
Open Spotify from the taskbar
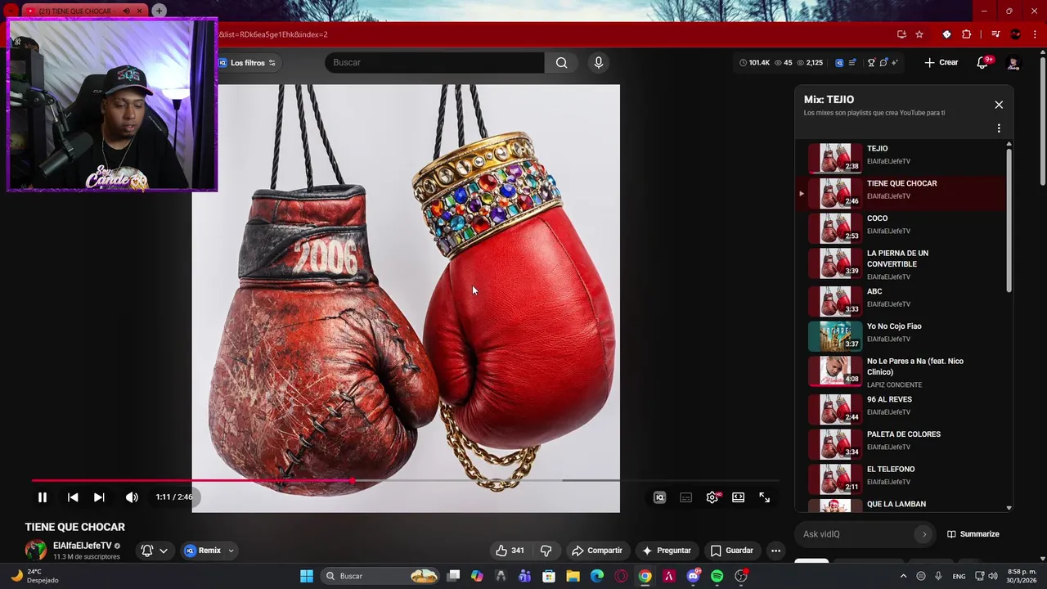[717, 576]
